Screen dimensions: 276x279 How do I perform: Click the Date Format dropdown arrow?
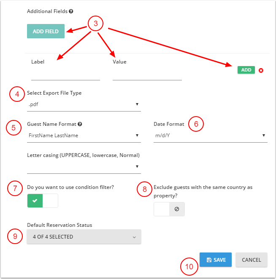coord(264,136)
